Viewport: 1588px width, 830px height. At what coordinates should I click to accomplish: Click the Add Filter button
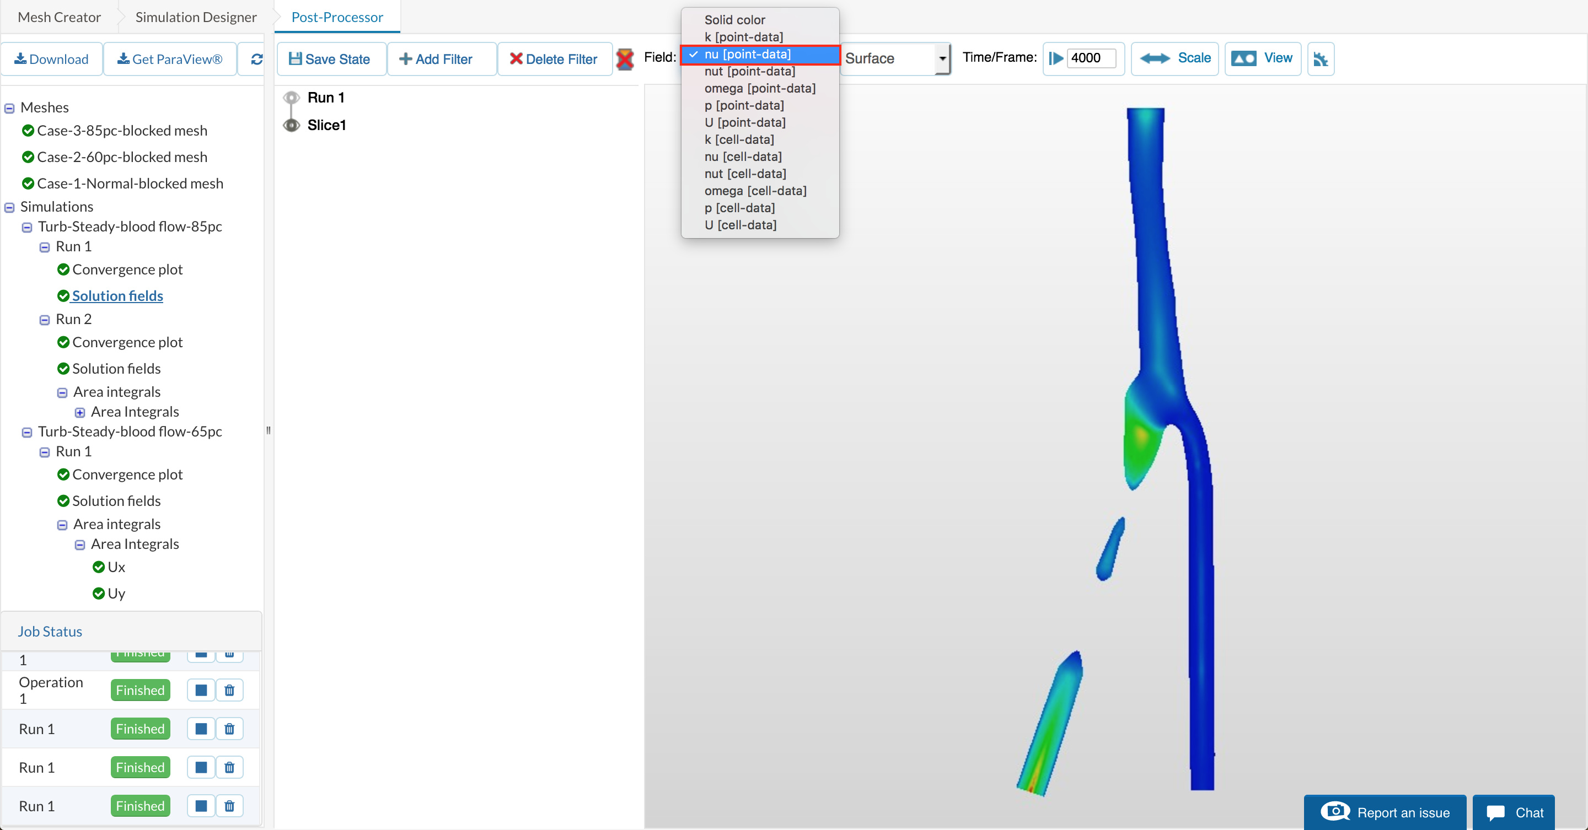coord(436,59)
